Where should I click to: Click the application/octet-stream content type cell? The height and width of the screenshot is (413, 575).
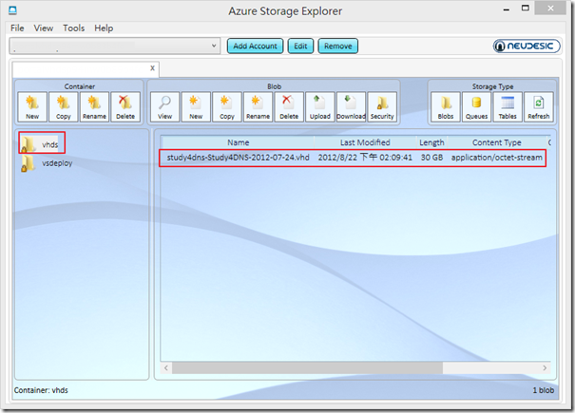click(x=496, y=158)
